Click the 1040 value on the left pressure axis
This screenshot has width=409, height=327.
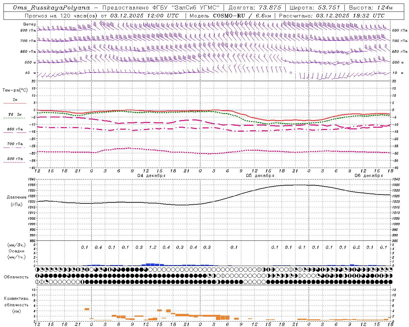click(32, 179)
